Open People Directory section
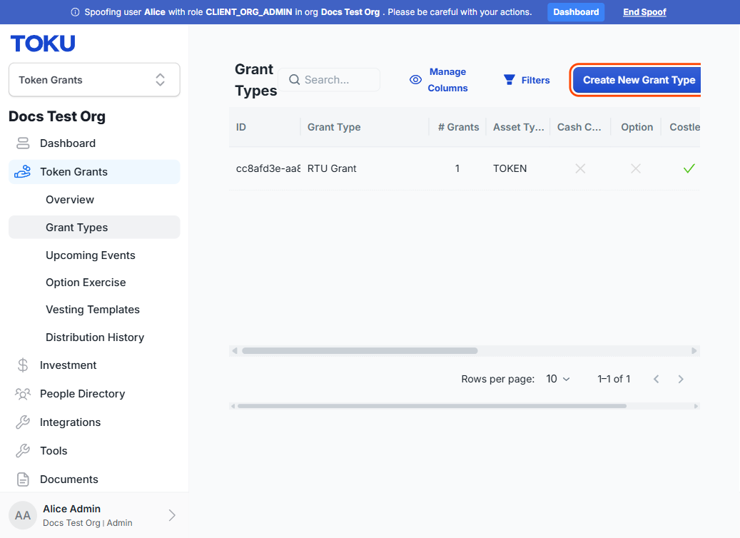 tap(83, 394)
